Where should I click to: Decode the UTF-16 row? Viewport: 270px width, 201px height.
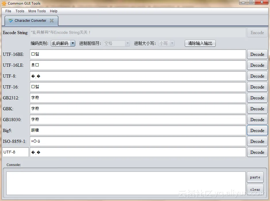tap(257, 87)
